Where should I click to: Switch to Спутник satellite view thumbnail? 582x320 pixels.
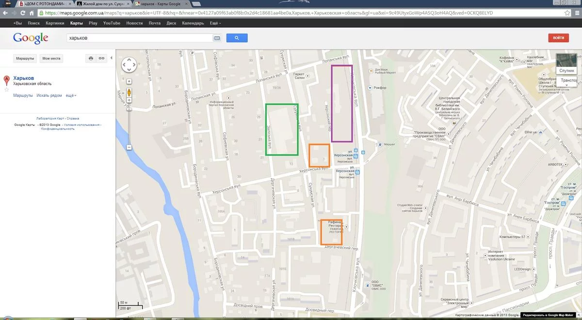coord(566,63)
